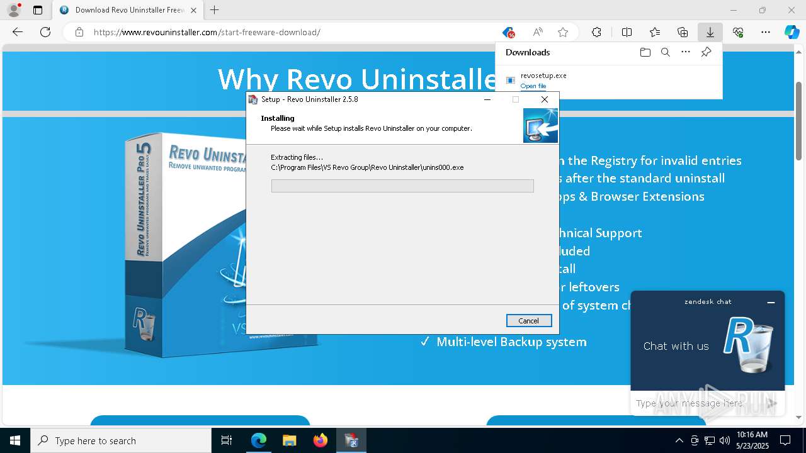Image resolution: width=806 pixels, height=453 pixels.
Task: Click the address bar URL
Action: [207, 32]
